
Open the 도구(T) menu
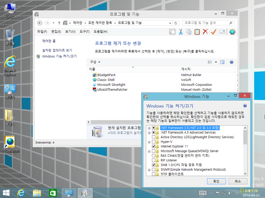84,32
